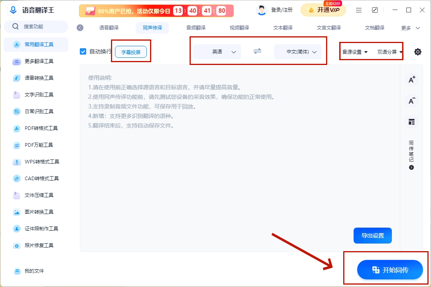Click the 使用说明 text area
431x287 pixels.
tap(240, 158)
